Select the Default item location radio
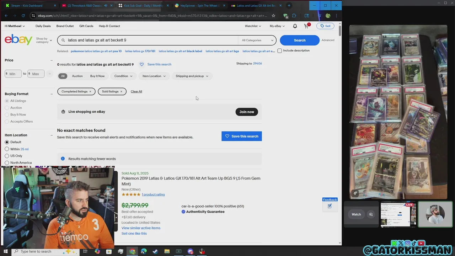 (7, 142)
